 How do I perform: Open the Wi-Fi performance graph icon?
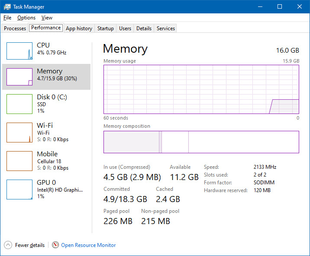tap(19, 133)
